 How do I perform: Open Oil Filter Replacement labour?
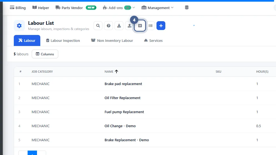click(x=123, y=98)
